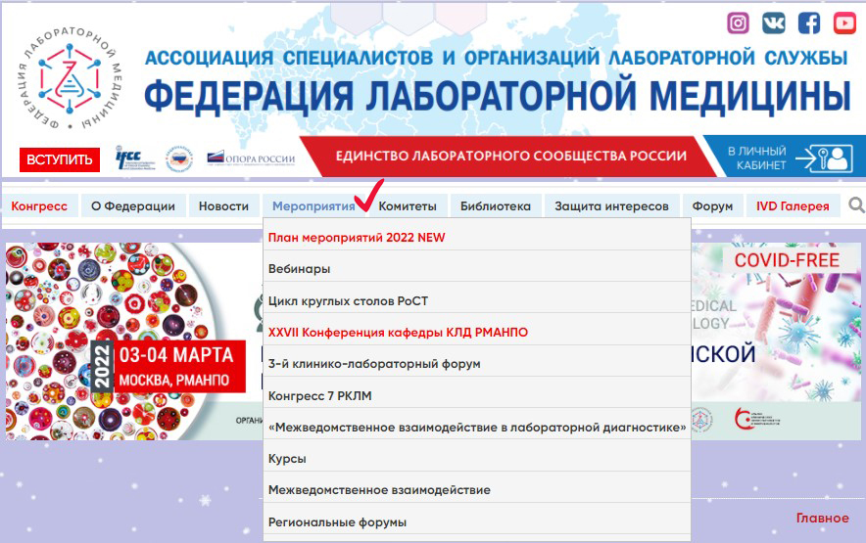Click the ЕДИНСТВО ЛАБОРАТОРНОГО СООБЩЕСТВА РОССИИ banner
This screenshot has height=543, width=866.
(x=510, y=157)
